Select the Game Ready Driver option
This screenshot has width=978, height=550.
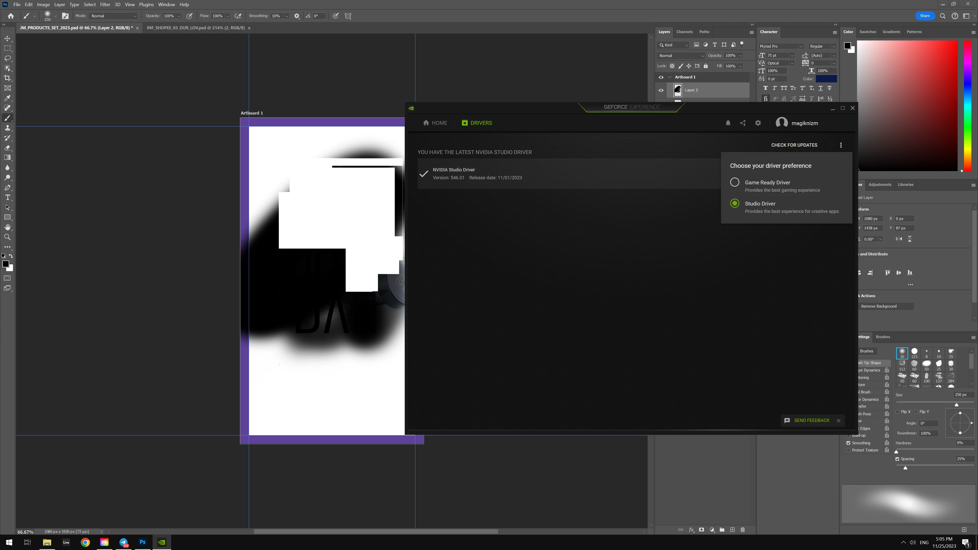tap(735, 182)
